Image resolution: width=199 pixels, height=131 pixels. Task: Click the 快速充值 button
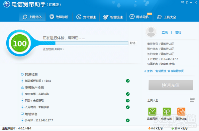[171, 85]
